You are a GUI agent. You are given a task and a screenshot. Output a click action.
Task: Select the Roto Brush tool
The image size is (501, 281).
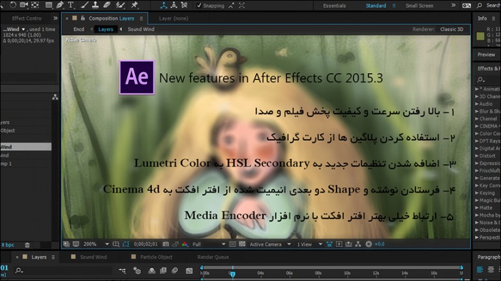click(x=120, y=5)
